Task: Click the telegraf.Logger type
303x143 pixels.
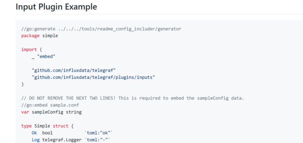Action: pyautogui.click(x=62, y=140)
